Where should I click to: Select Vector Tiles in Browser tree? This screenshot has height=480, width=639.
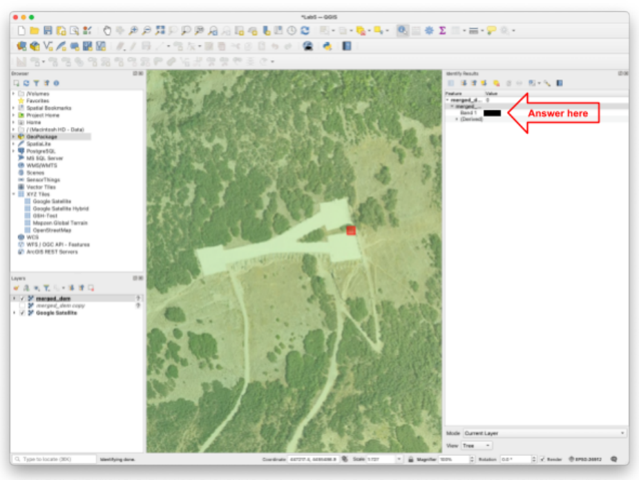(41, 187)
